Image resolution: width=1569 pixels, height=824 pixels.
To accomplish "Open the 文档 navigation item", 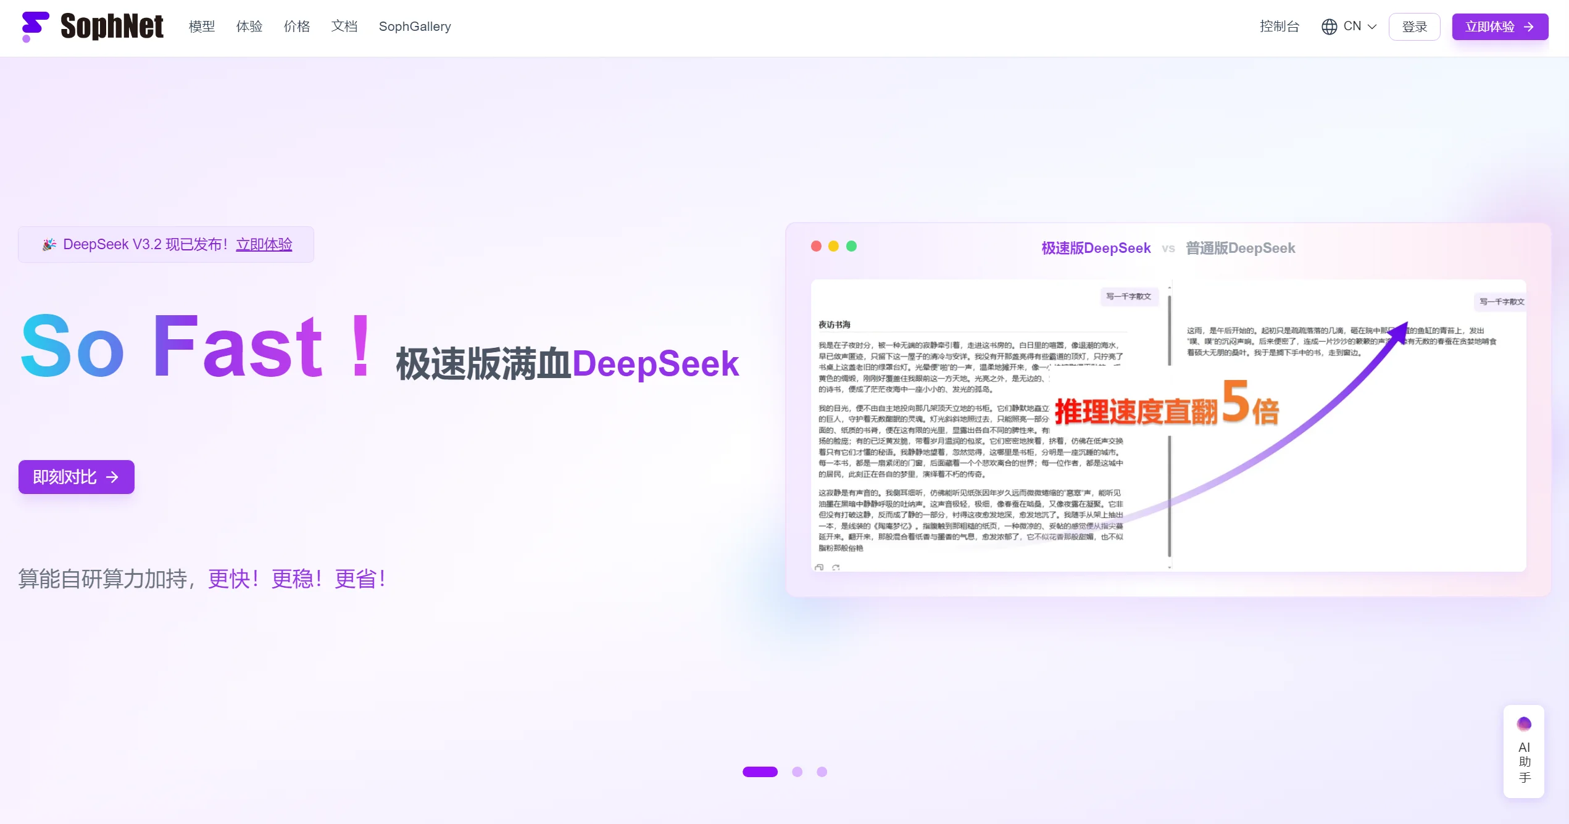I will [344, 27].
